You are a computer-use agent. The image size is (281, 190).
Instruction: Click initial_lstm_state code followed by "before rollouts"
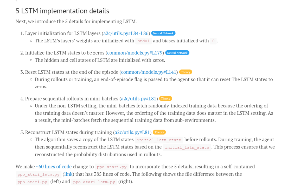point(159,140)
